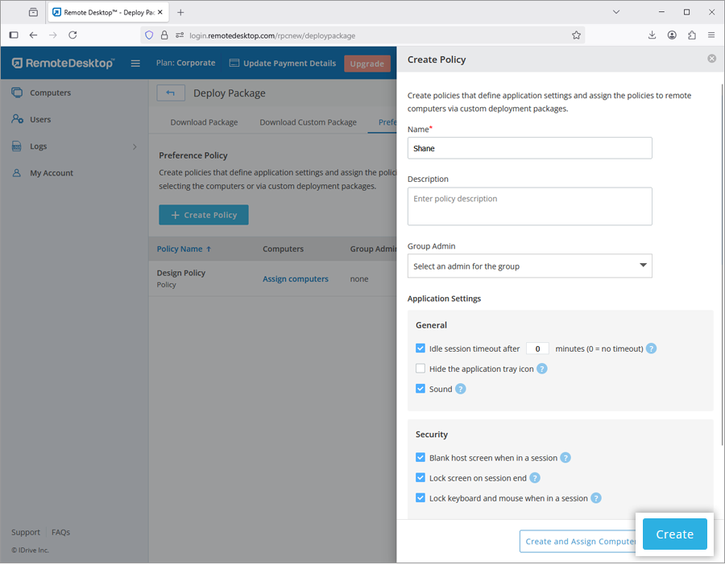The height and width of the screenshot is (565, 725).
Task: Click the policy Description text field
Action: click(x=529, y=206)
